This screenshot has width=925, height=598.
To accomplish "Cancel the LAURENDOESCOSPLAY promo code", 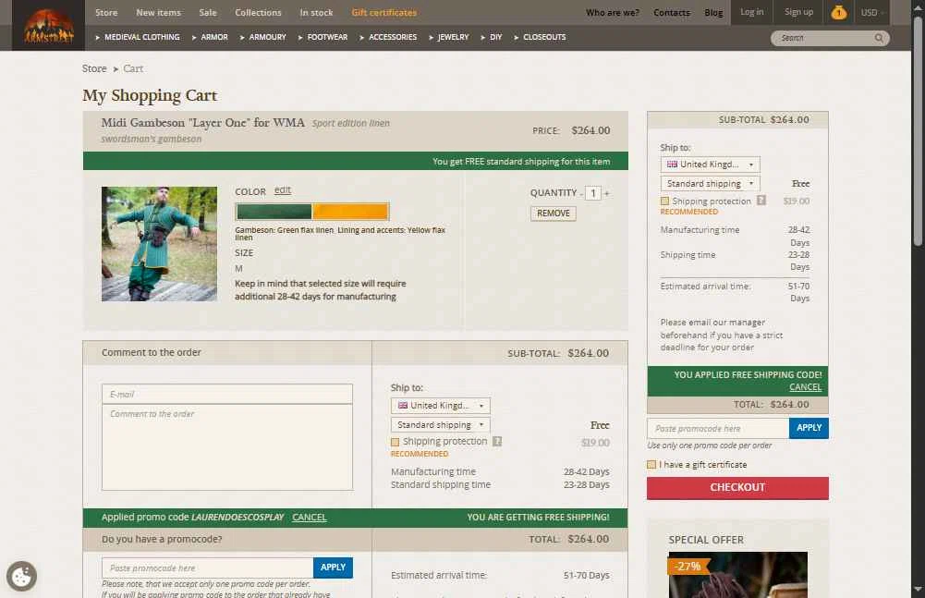I will [310, 517].
